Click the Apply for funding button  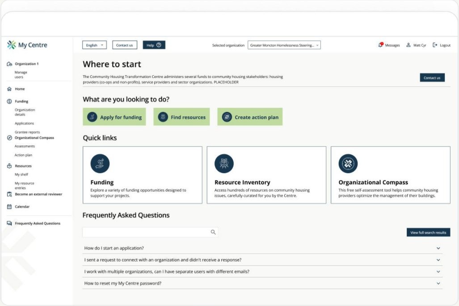point(114,117)
